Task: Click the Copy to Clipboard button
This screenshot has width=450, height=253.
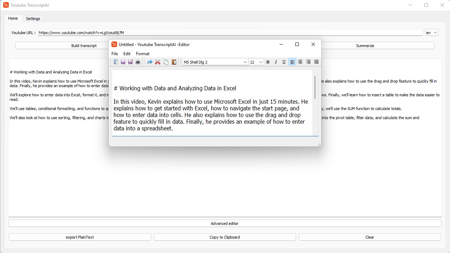Action: (x=225, y=237)
